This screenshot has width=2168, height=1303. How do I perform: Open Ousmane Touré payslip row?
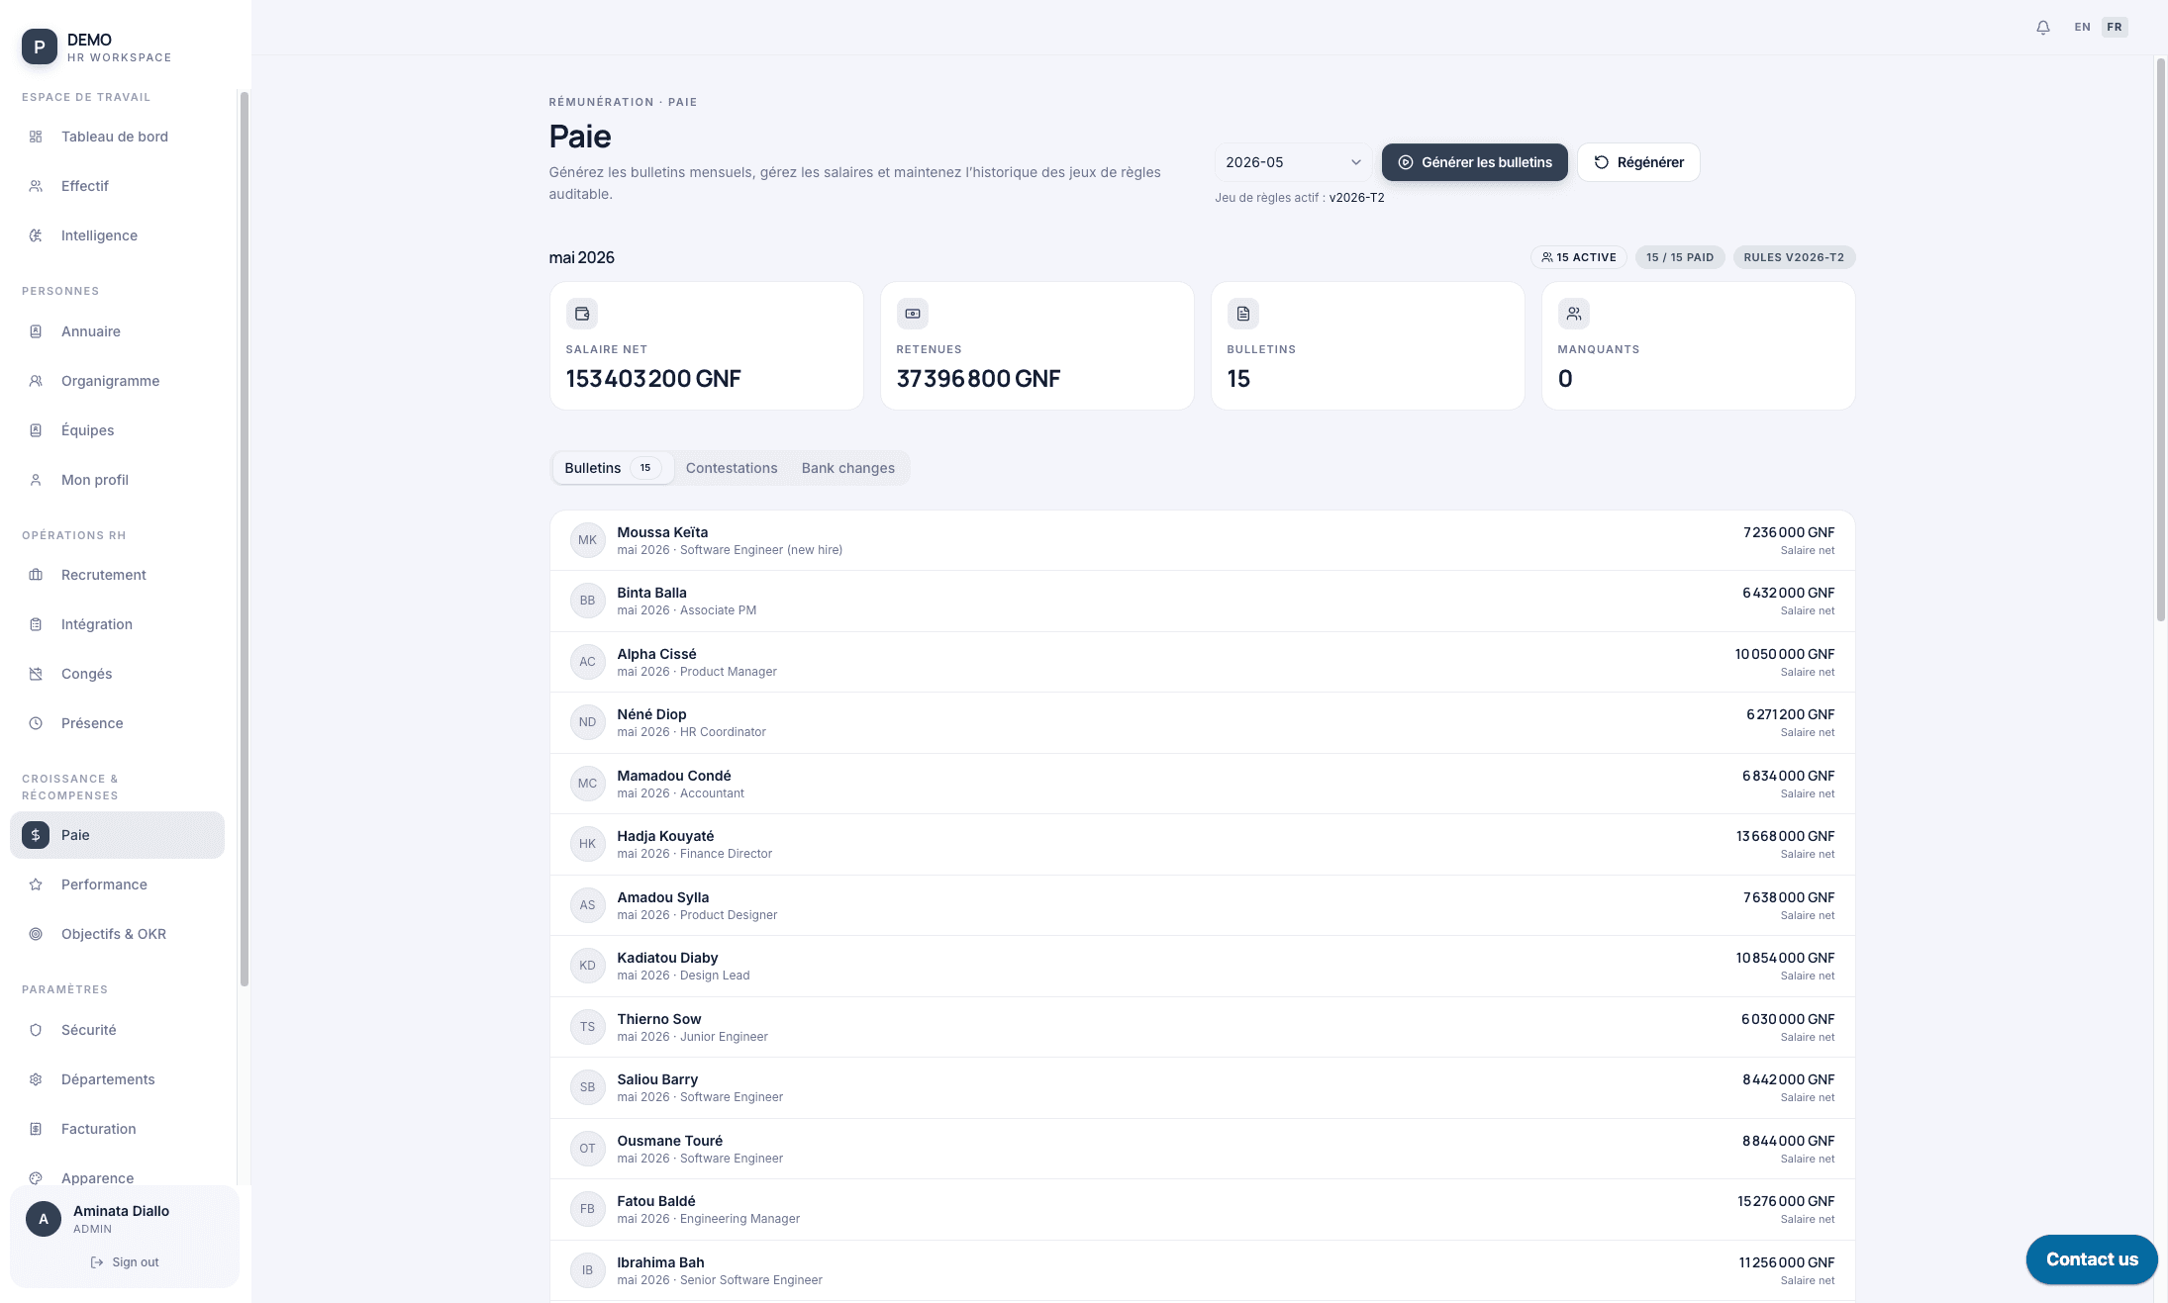(x=1202, y=1149)
